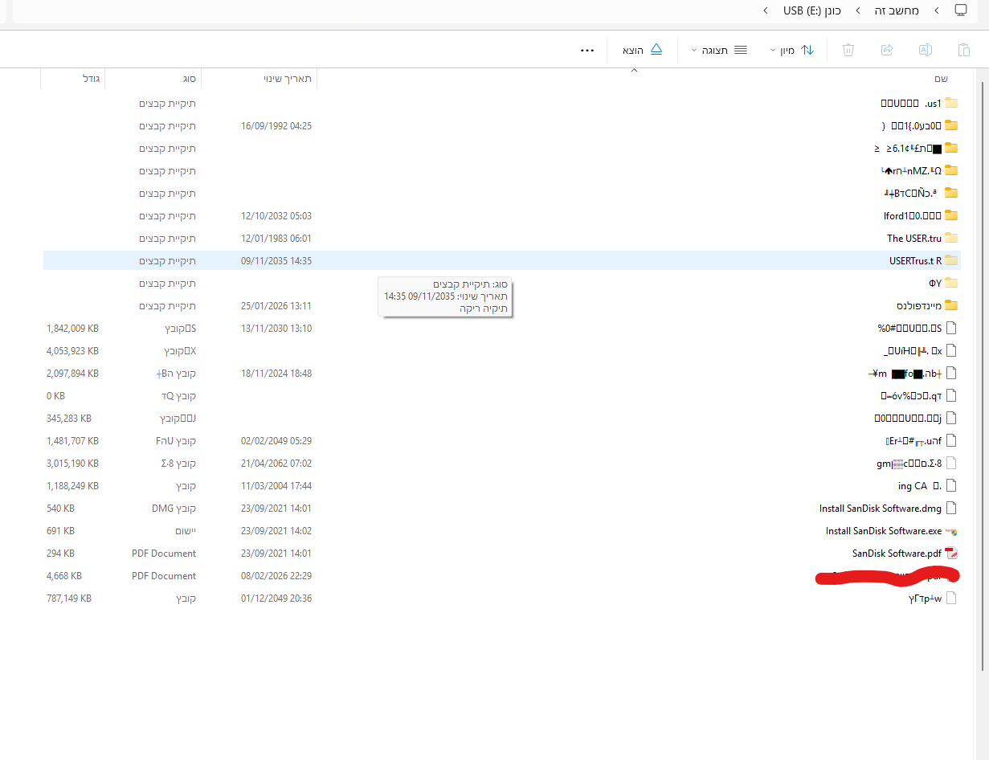Click the Install SanDisk Software.exe icon
Screen dimensions: 989x760
coord(952,531)
